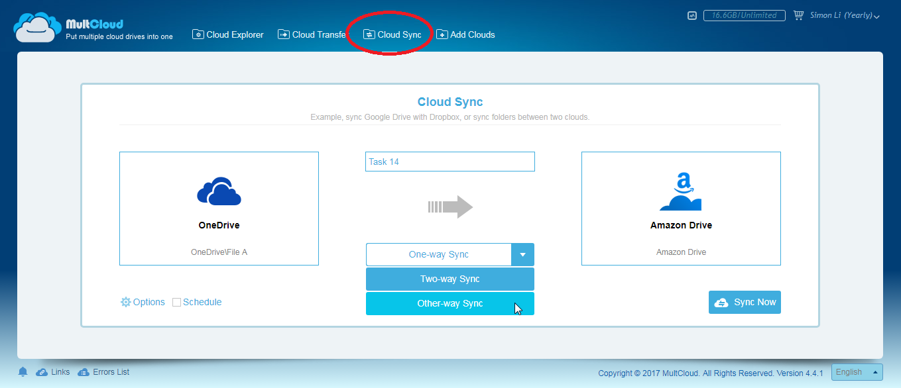Click the OneDrive cloud icon
This screenshot has height=388, width=901.
(x=219, y=191)
